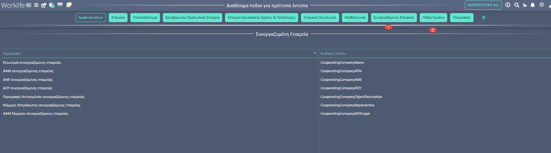Open the hamburger menu beside Worklife logo
This screenshot has width=551, height=153.
tap(36, 5)
